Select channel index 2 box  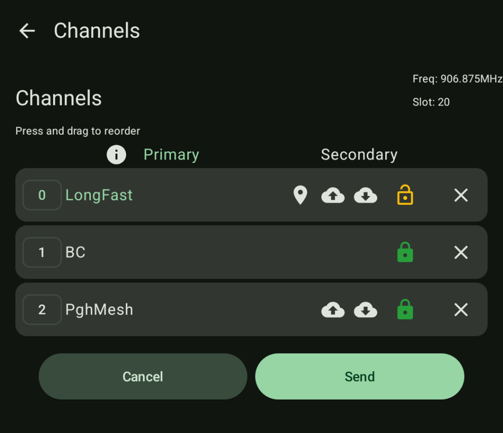pyautogui.click(x=42, y=310)
